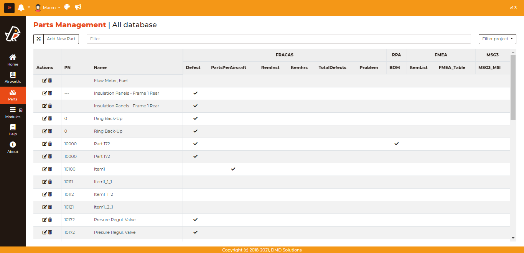Go to Home in the sidebar
524x253 pixels.
click(13, 60)
